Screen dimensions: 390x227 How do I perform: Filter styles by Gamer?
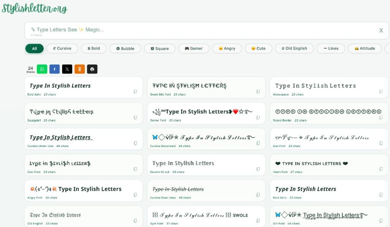click(x=194, y=48)
